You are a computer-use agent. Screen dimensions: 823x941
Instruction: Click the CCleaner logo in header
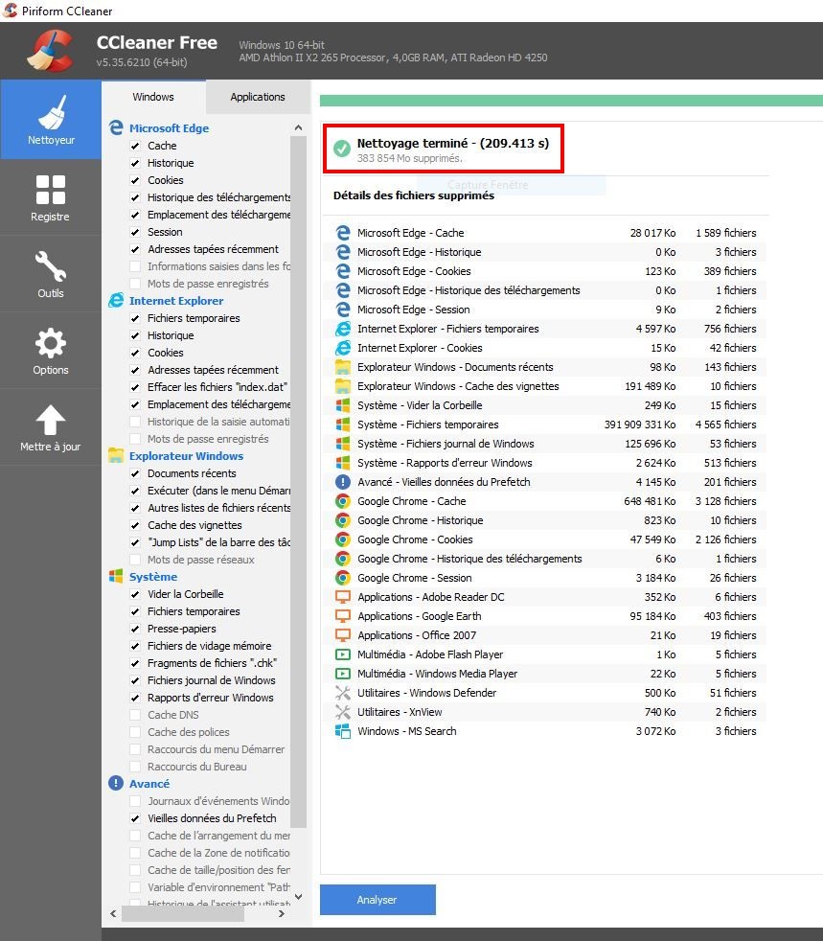tap(50, 52)
